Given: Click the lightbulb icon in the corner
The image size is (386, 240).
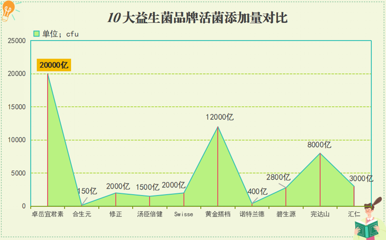Looking at the screenshot, I should tap(8, 11).
